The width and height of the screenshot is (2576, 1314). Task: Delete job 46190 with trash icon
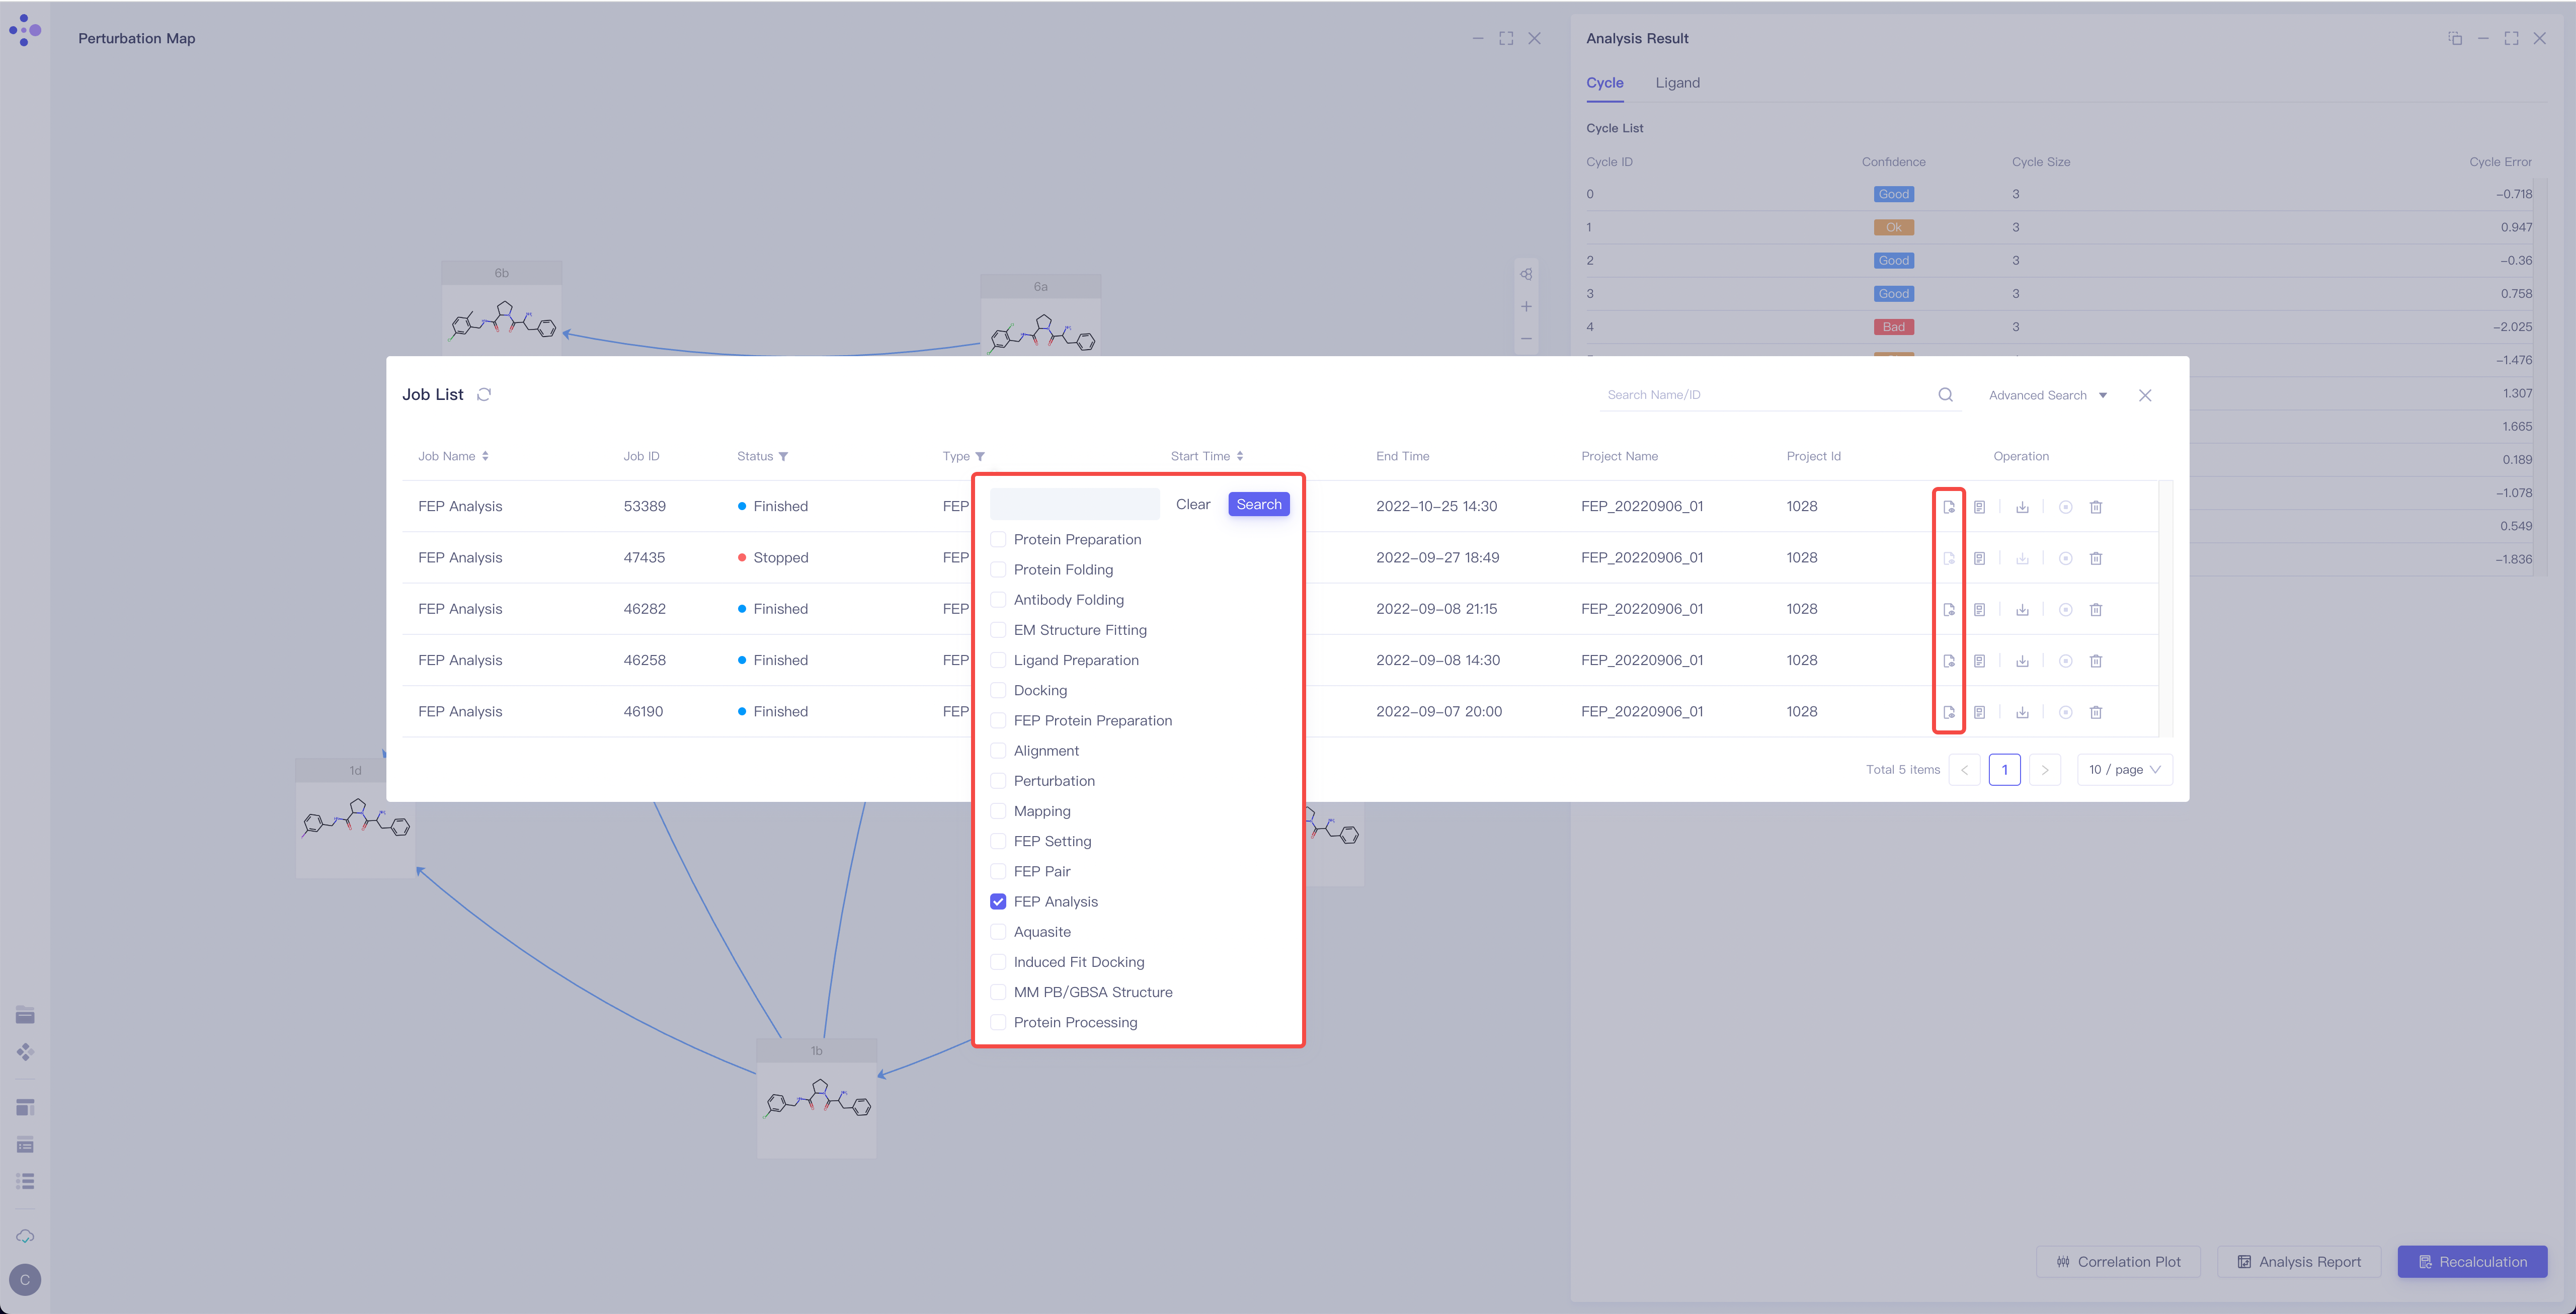click(x=2096, y=712)
